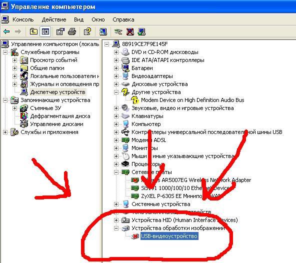Screen dimensions: 296x263
Task: Click the Help question mark toolbar icon
Action: 87,31
